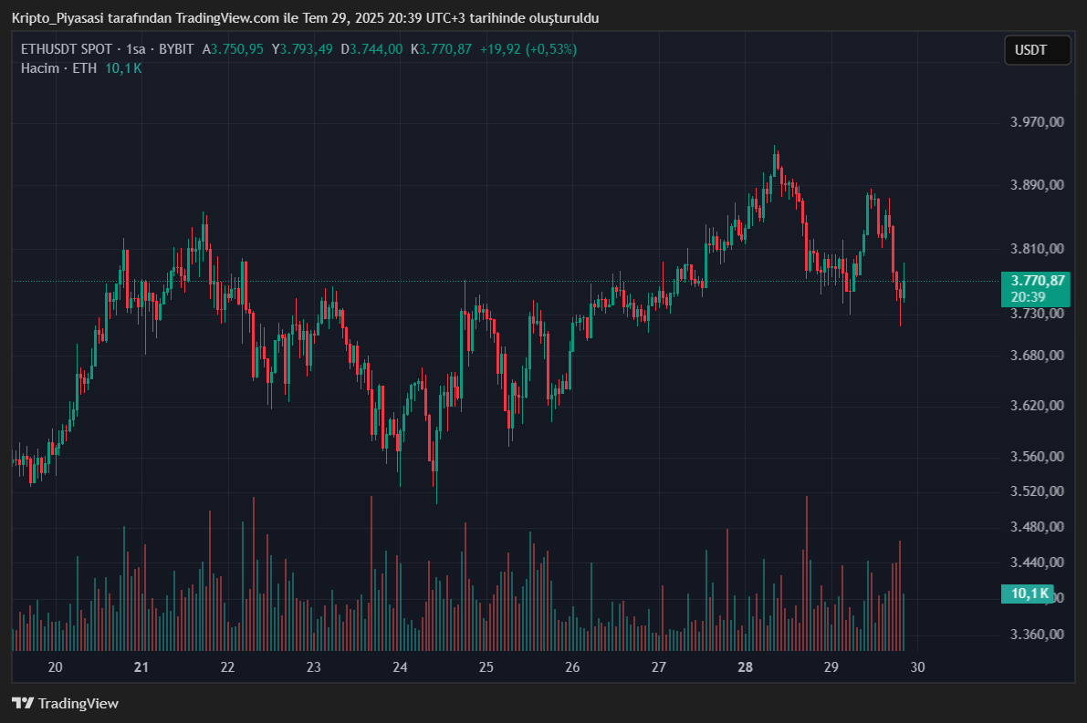Click the 3.970,00 price axis label
The width and height of the screenshot is (1087, 723).
[1039, 122]
